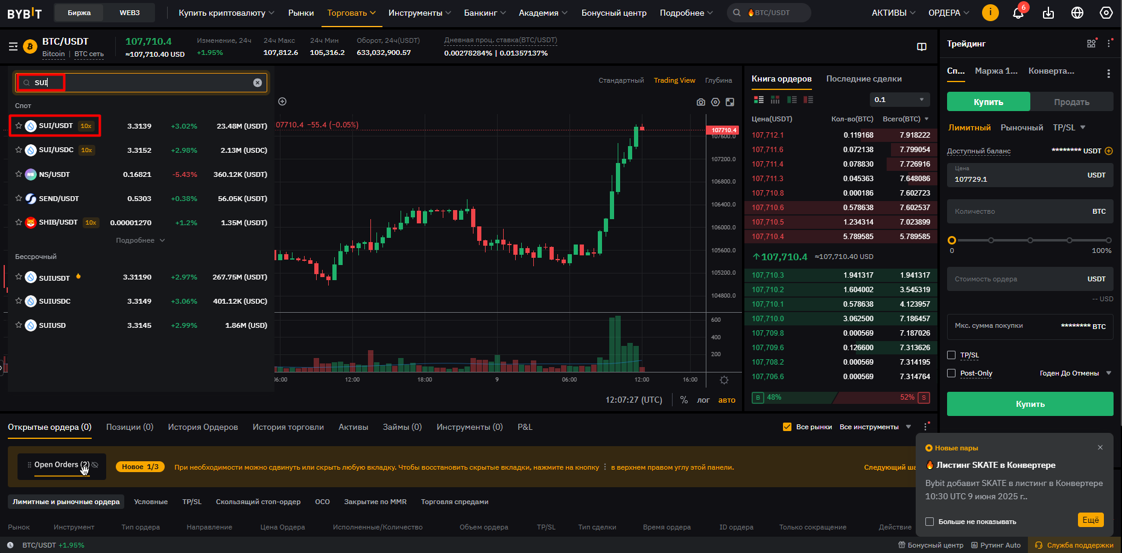Open Бонусный центр in footer
1122x553 pixels.
click(931, 545)
